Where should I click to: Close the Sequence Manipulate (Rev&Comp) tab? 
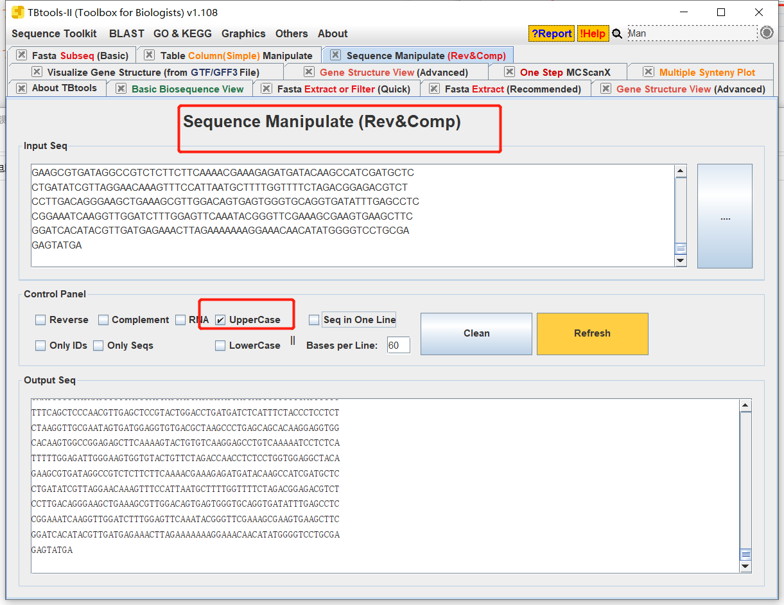(335, 55)
